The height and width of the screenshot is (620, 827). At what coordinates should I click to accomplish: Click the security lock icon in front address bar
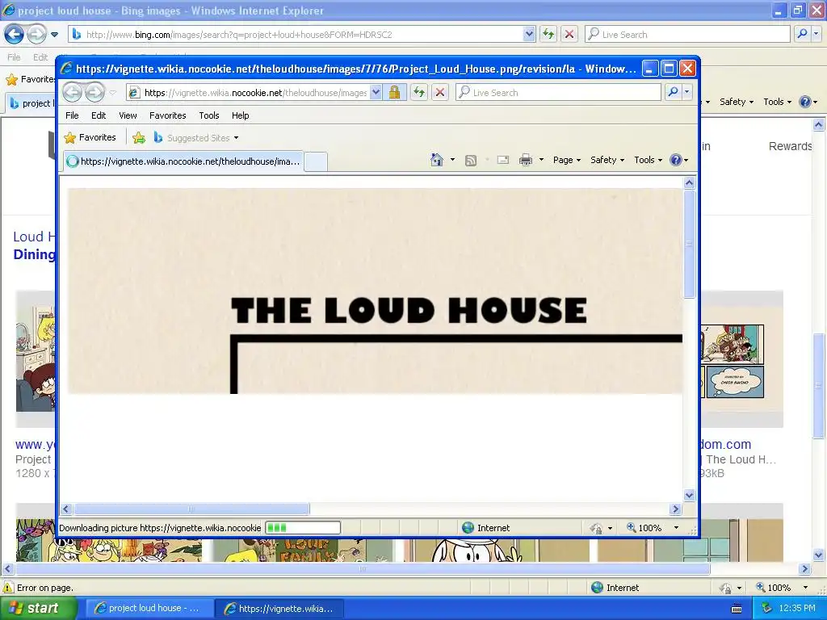point(394,93)
